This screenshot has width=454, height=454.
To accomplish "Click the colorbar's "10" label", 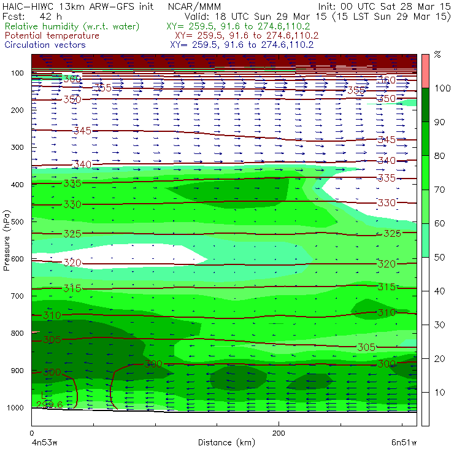I will (x=440, y=392).
